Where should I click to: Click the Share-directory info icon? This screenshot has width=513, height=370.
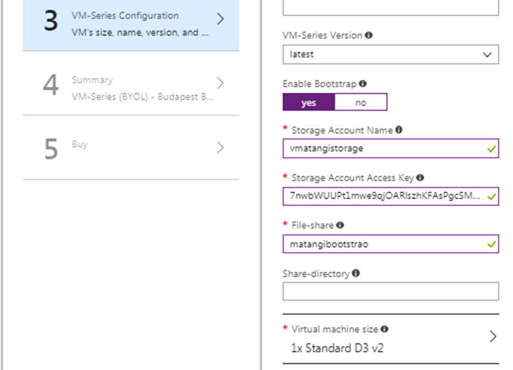tap(355, 273)
